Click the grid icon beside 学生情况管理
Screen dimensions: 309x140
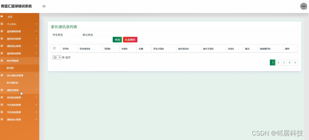tap(2, 105)
